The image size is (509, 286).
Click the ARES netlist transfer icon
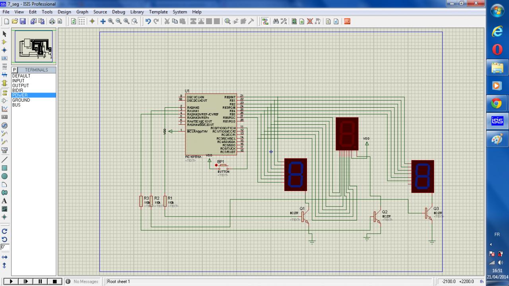pos(347,21)
